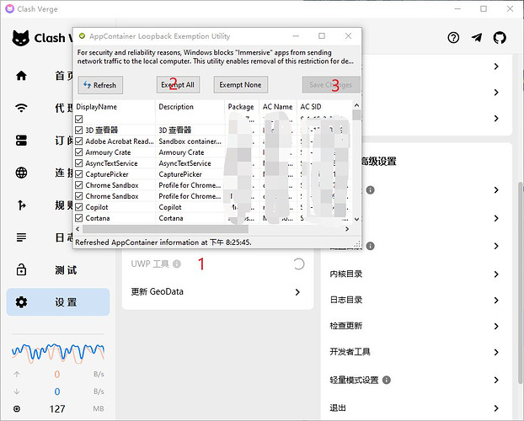
Task: Click the settings page vertical scrollbar
Action: (x=520, y=283)
